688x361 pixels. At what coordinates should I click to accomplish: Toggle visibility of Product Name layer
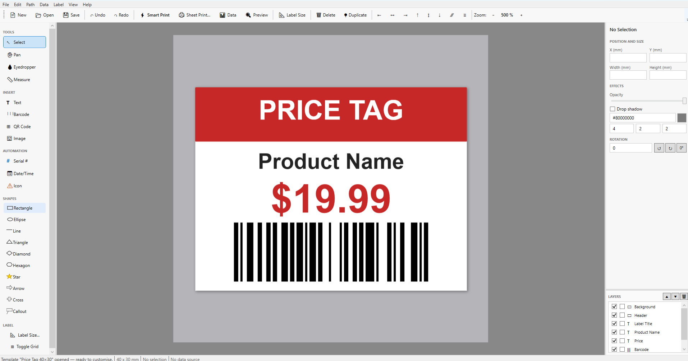614,332
